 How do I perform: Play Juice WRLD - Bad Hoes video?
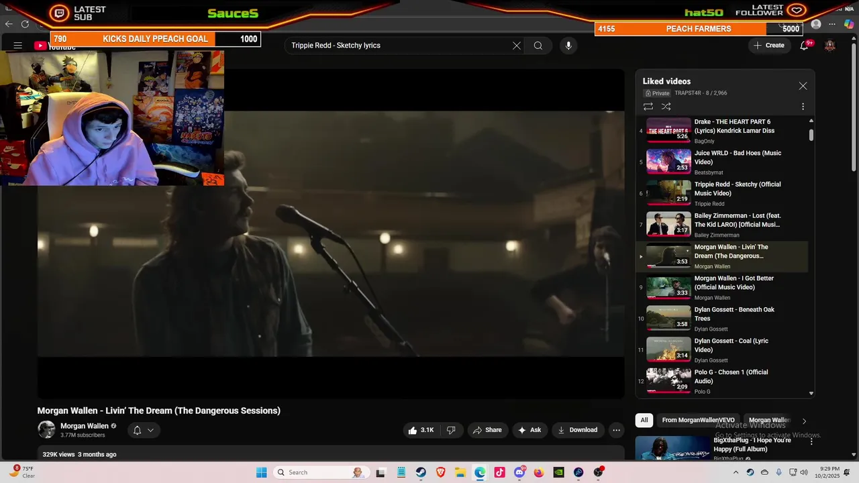tap(721, 162)
